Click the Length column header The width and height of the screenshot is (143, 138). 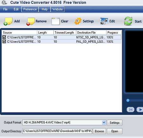pos(45,33)
